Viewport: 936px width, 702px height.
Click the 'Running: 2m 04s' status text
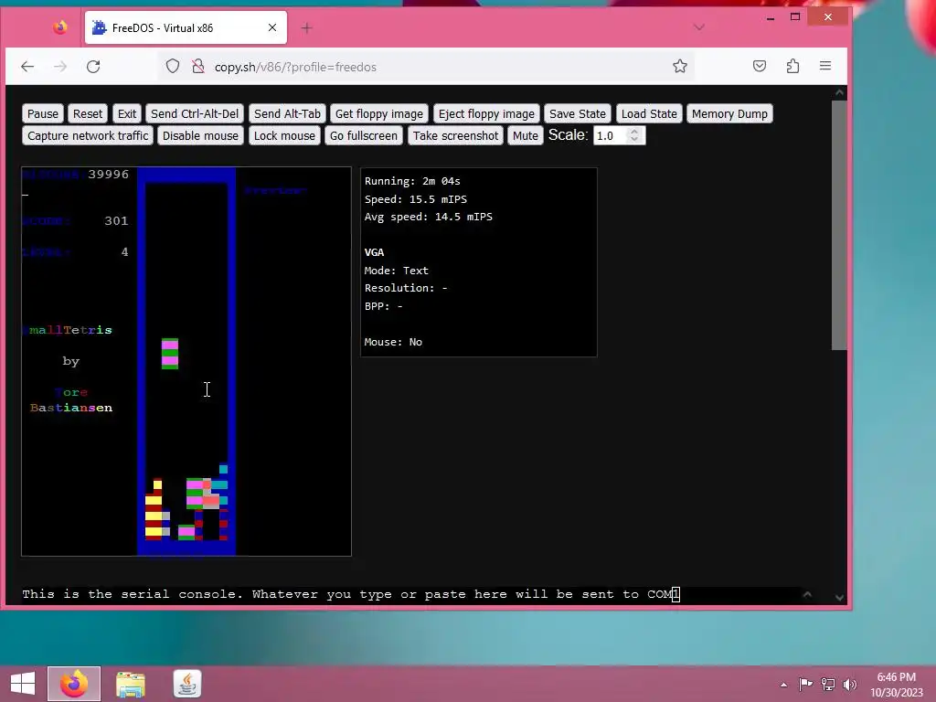point(412,181)
